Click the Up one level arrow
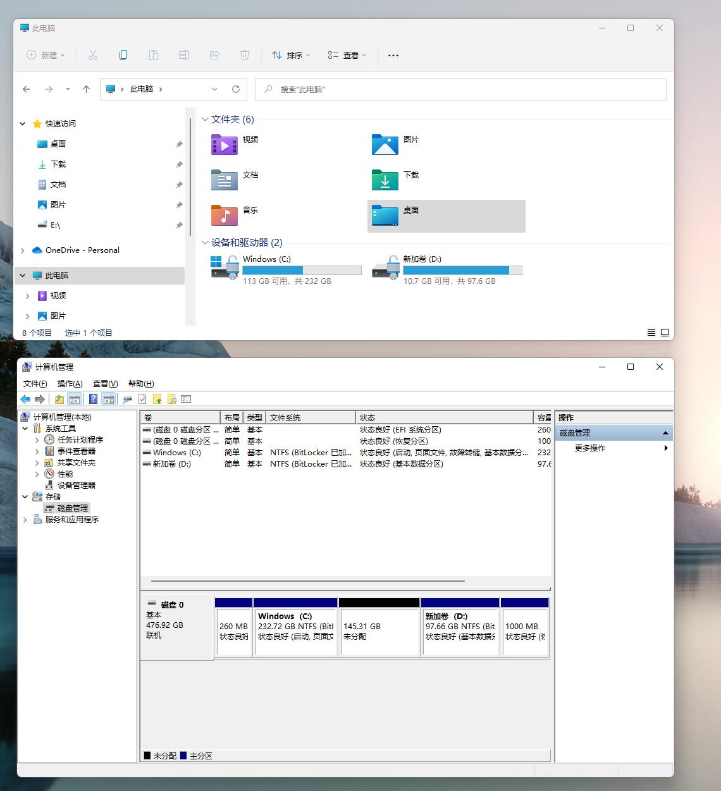Screen dimensions: 721x791 87,89
